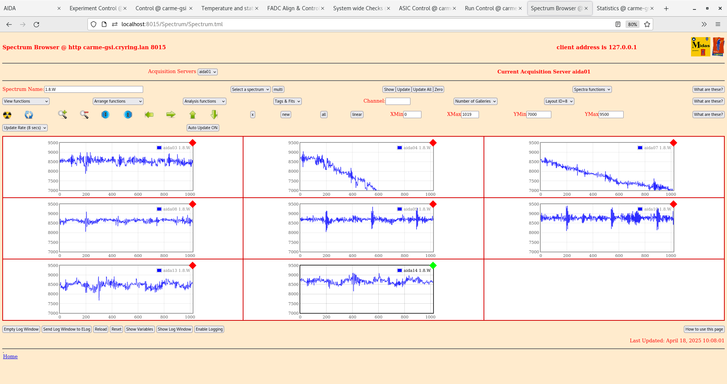Open the Update Rate (8 secs) dropdown
727x384 pixels.
tap(25, 128)
